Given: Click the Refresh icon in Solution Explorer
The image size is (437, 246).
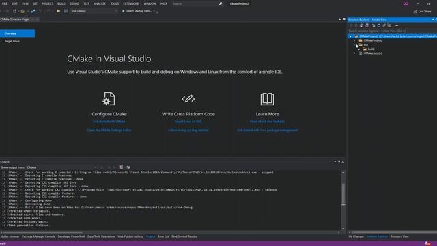Looking at the screenshot, I should tap(379, 25).
